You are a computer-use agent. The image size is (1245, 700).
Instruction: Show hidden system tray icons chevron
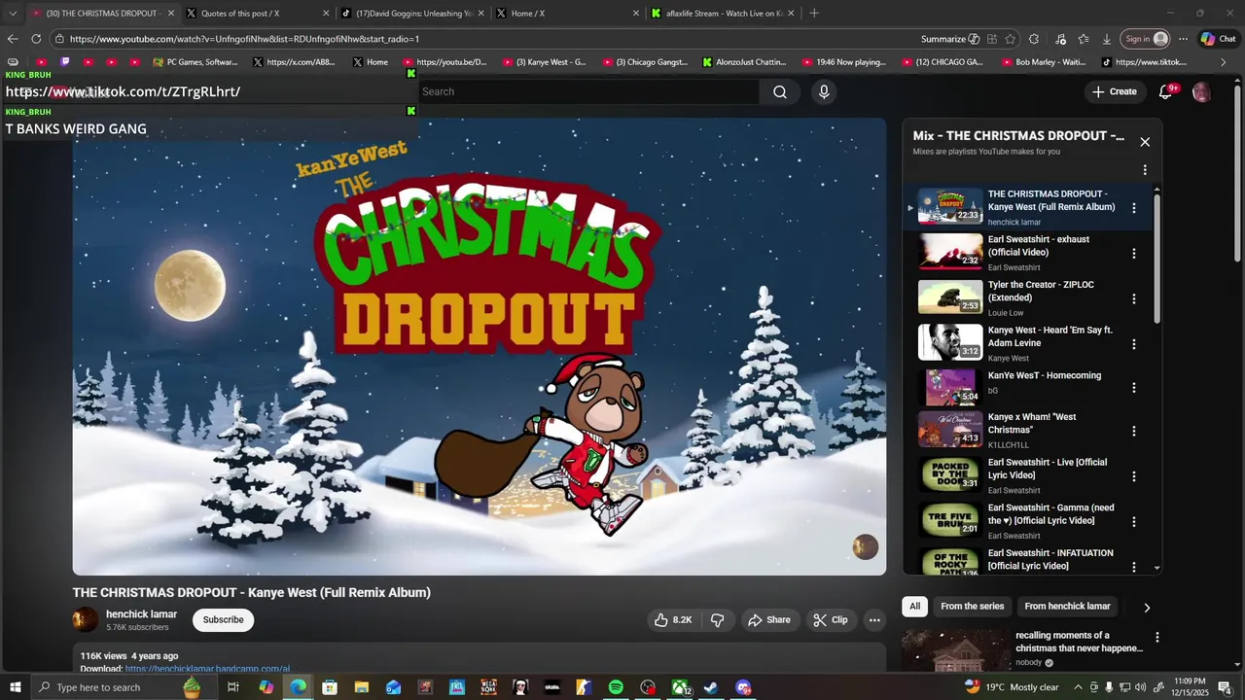(x=1078, y=687)
